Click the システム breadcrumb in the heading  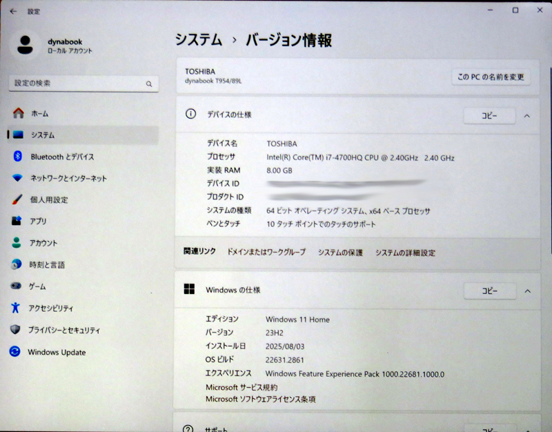coord(199,39)
